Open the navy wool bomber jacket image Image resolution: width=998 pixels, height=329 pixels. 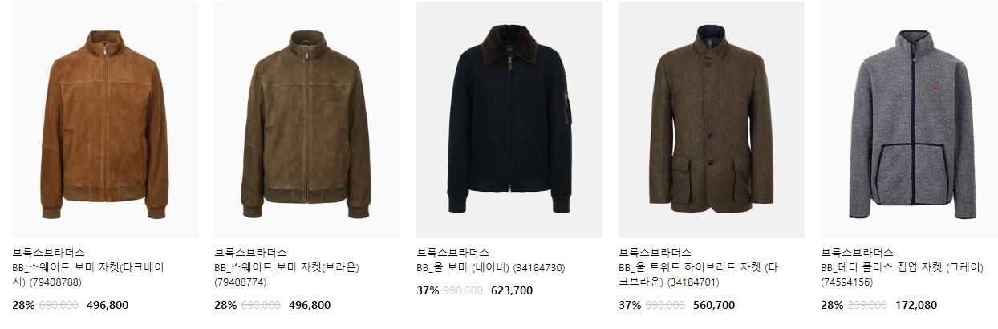[x=509, y=120]
